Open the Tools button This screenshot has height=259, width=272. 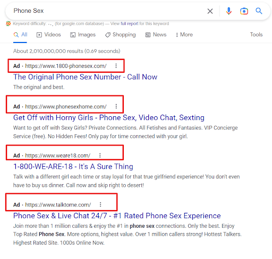[256, 34]
